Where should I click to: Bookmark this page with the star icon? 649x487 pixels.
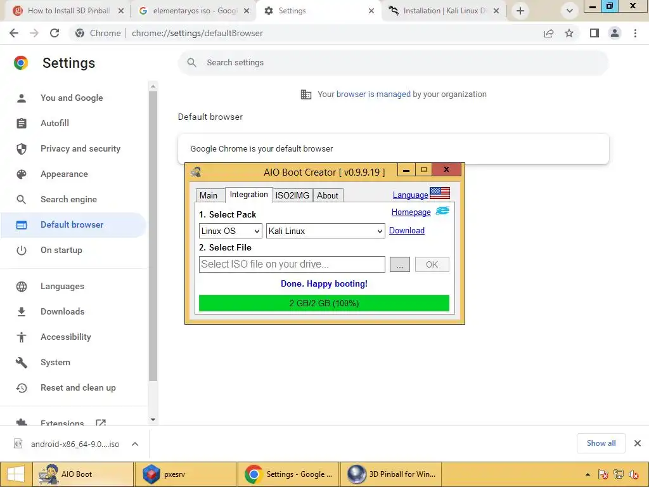point(569,33)
